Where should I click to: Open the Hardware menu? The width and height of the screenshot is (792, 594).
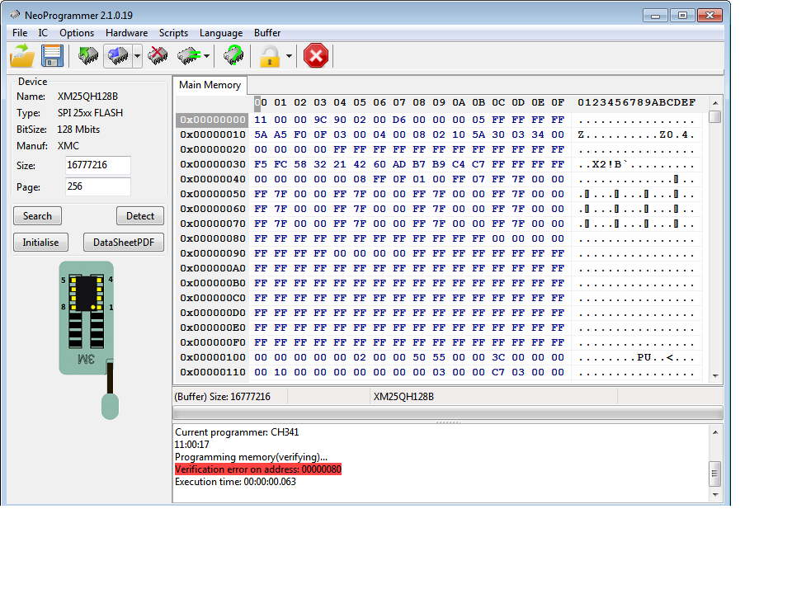[x=126, y=33]
